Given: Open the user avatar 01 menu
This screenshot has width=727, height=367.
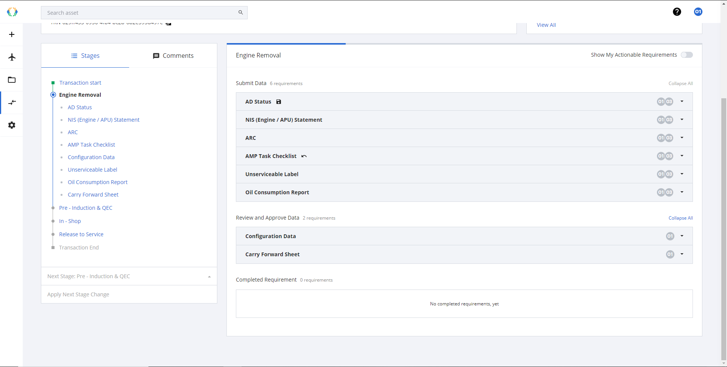Looking at the screenshot, I should (x=698, y=12).
